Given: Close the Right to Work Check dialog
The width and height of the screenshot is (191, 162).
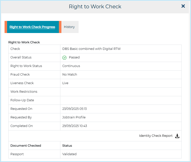Looking at the screenshot, I should 183,6.
